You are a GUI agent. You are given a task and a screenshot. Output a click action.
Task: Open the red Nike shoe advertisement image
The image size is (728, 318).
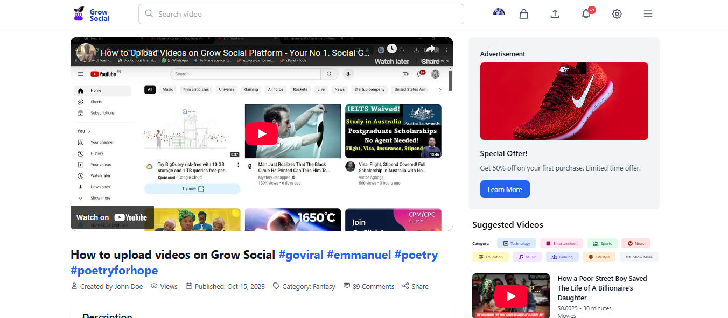[x=564, y=101]
